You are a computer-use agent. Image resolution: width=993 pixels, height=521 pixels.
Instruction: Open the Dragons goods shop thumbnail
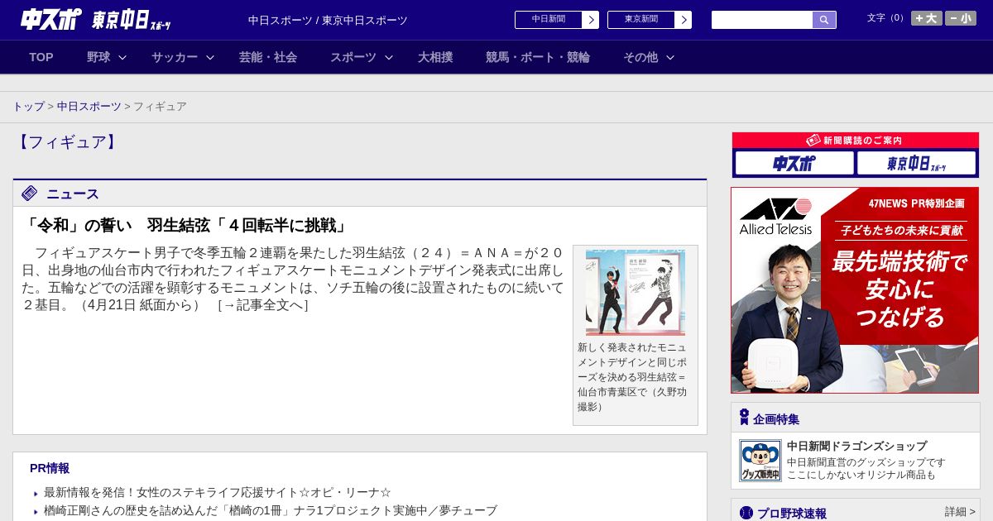[x=760, y=461]
